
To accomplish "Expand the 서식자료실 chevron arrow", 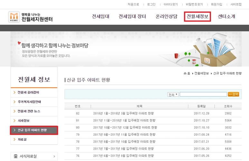I will coord(54,156).
